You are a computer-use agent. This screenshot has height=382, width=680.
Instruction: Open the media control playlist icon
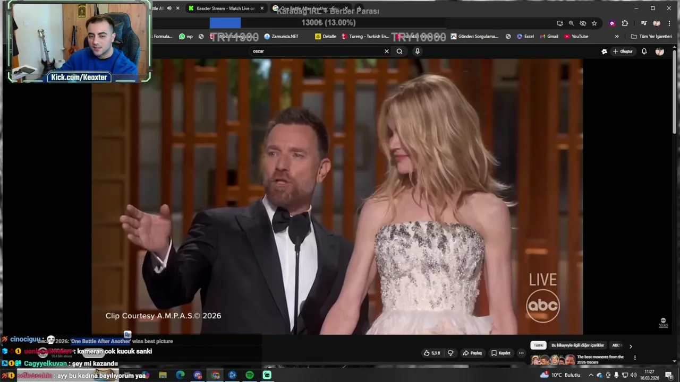click(644, 23)
